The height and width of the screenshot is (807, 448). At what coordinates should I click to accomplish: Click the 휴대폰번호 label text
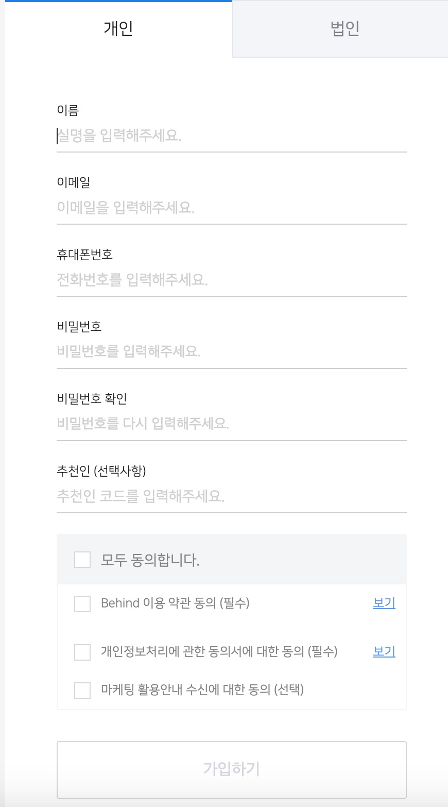(84, 255)
